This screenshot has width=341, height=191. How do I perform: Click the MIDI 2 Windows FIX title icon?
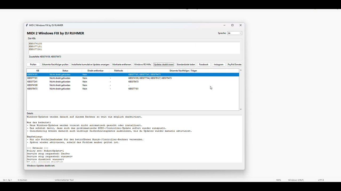click(x=27, y=25)
